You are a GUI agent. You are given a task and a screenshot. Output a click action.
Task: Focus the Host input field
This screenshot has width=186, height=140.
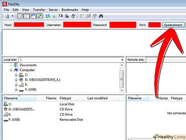[29, 25]
